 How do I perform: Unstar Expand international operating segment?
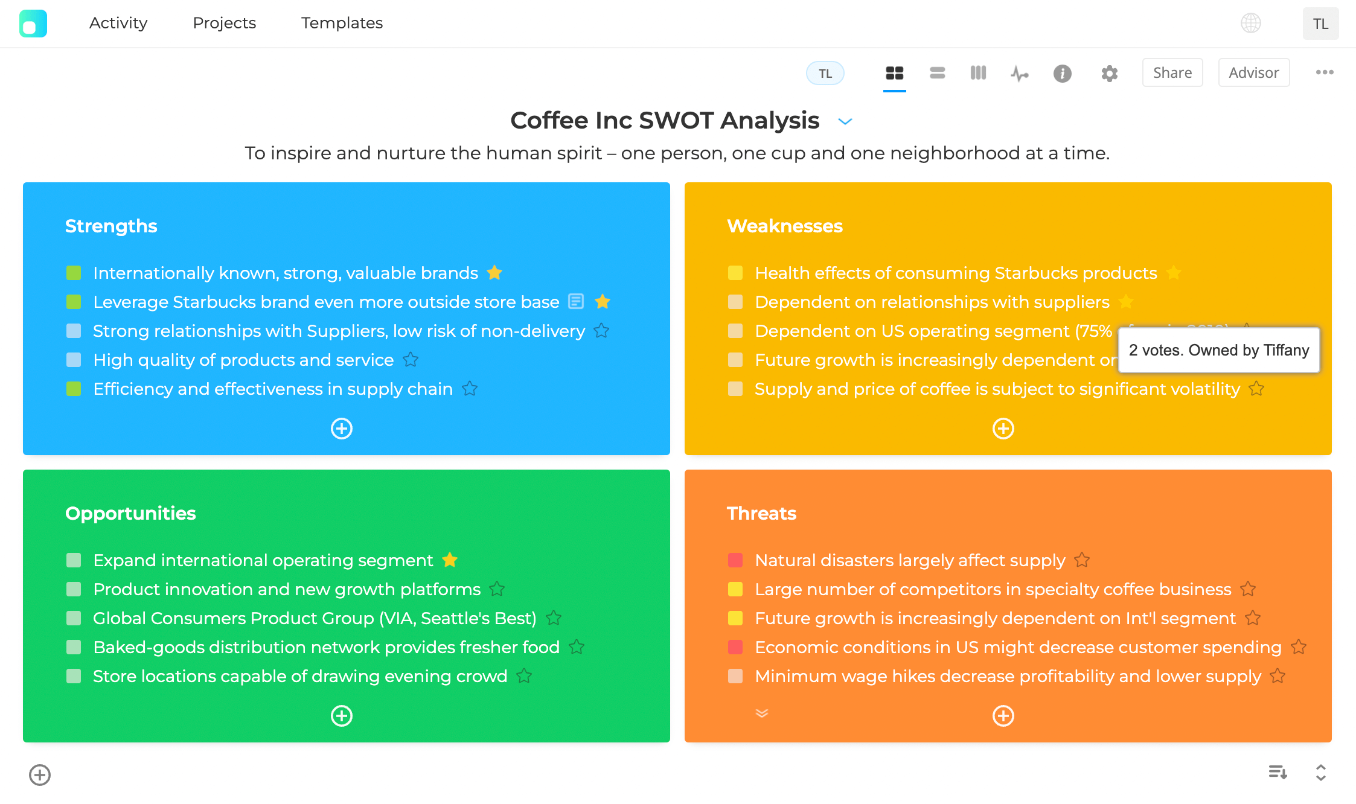450,560
